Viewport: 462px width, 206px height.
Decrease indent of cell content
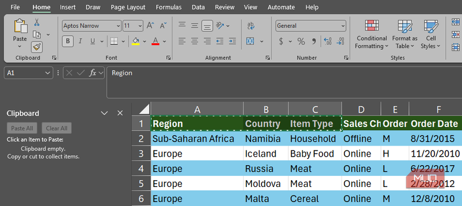(220, 41)
